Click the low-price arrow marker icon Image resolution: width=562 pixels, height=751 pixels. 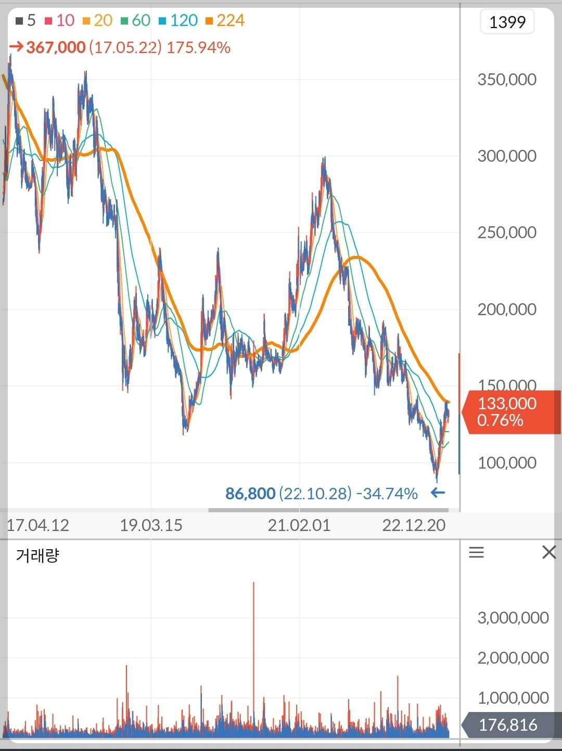[x=438, y=493]
